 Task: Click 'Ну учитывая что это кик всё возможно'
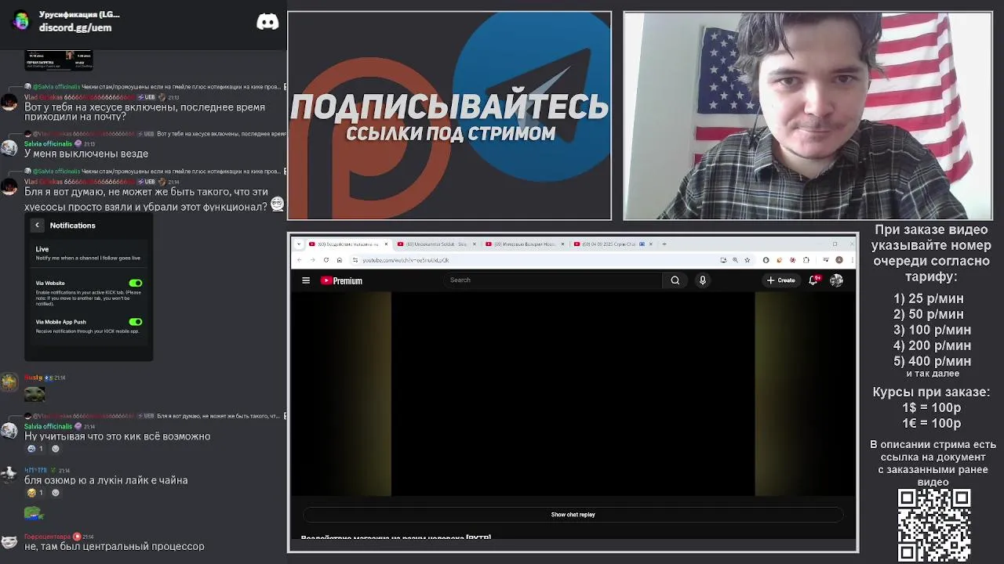click(118, 436)
